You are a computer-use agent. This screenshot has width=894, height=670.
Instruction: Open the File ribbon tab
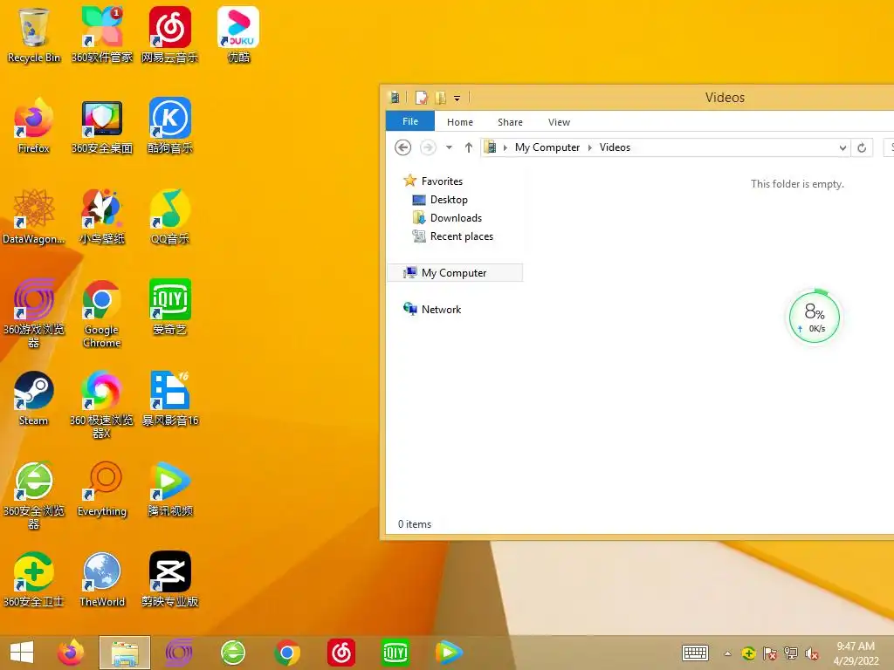[x=410, y=121]
